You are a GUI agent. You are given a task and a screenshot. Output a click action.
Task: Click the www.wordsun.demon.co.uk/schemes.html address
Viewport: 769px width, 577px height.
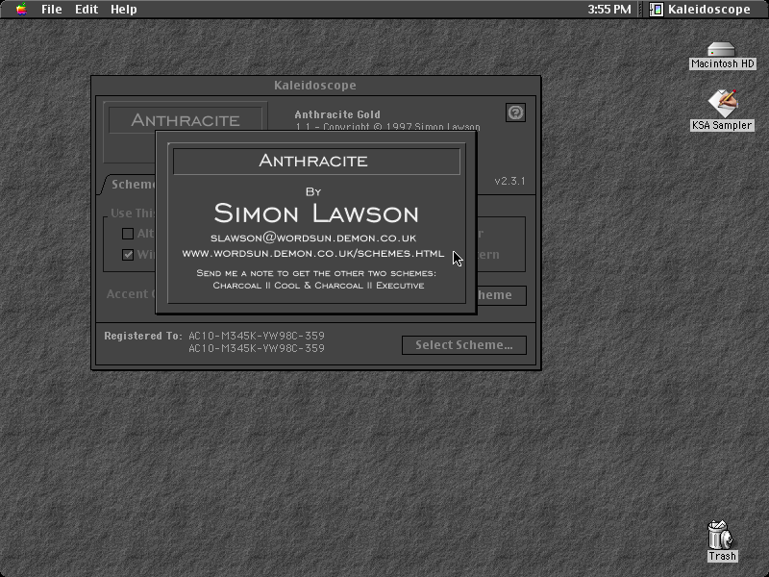(313, 254)
